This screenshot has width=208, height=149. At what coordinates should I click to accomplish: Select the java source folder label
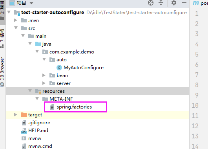click(47, 44)
